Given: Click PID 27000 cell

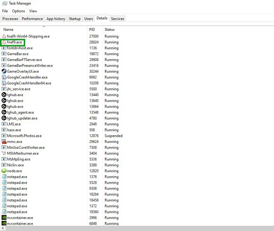Looking at the screenshot, I should click(x=94, y=36).
